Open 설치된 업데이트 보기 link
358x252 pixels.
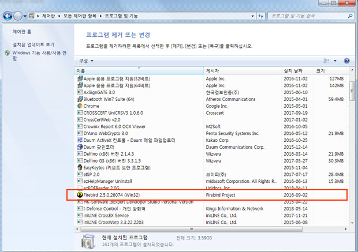(x=33, y=44)
